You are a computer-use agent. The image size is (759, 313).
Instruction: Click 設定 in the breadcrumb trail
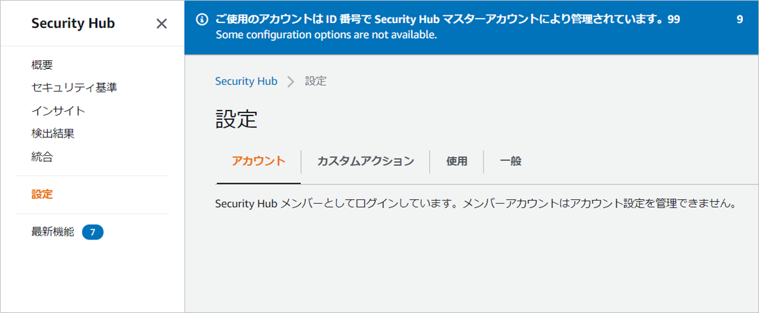click(x=316, y=82)
